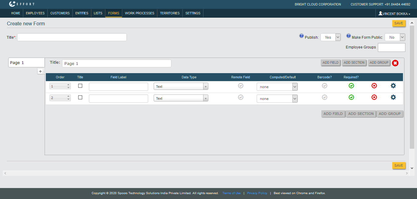Check the Title checkbox in row 1

[80, 86]
